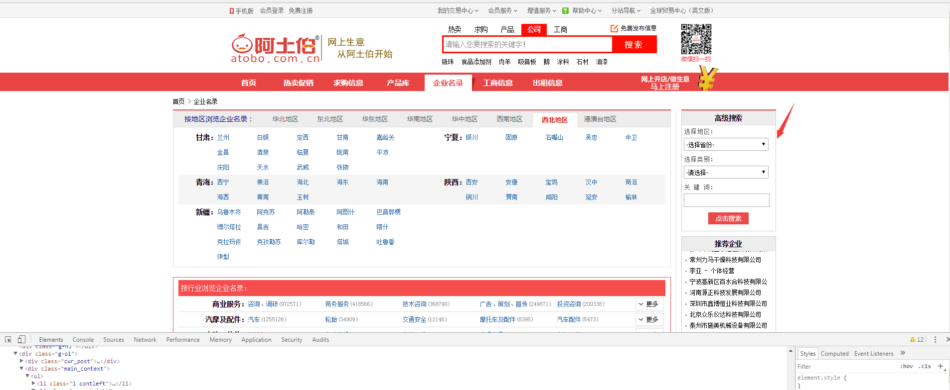
Task: Click the WeChat QR code image
Action: tap(696, 39)
